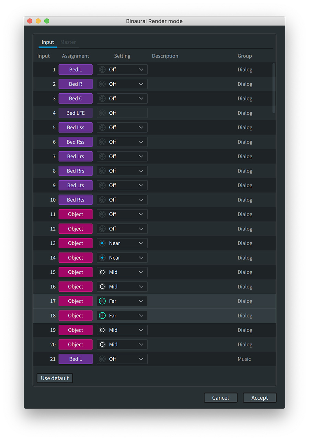Click the Use default button
The height and width of the screenshot is (440, 309).
(x=54, y=378)
